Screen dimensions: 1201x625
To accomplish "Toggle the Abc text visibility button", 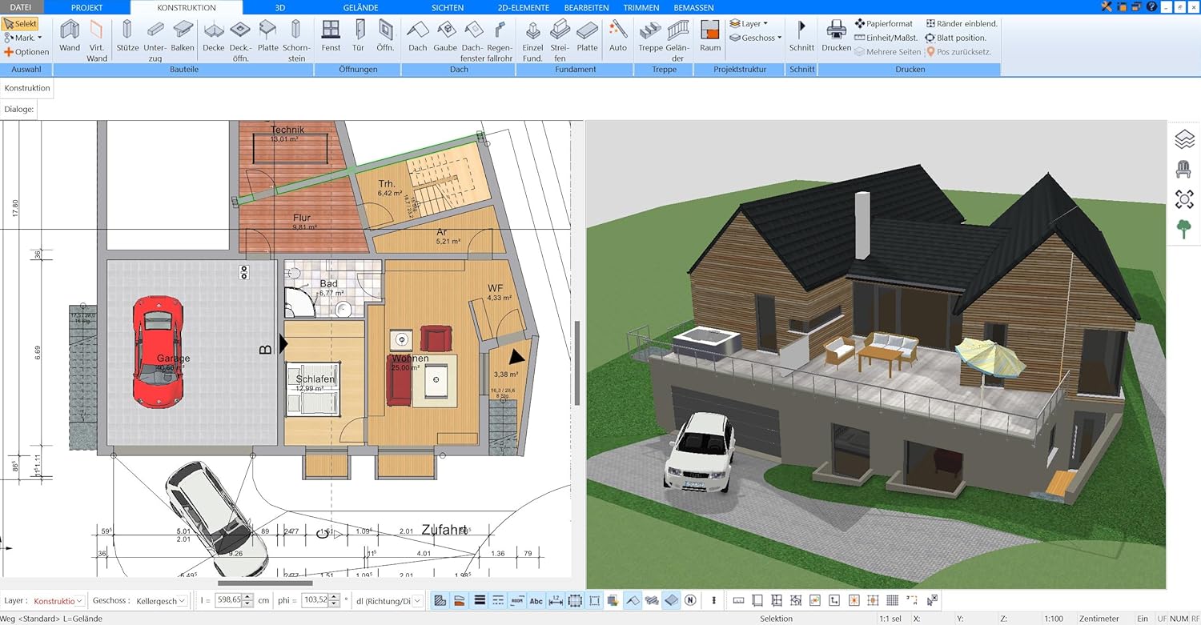I will [x=536, y=600].
